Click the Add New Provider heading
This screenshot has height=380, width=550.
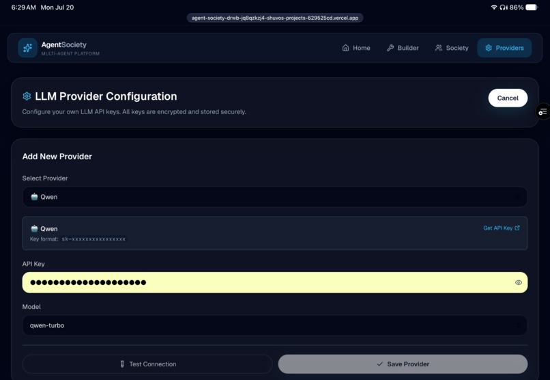(x=57, y=157)
